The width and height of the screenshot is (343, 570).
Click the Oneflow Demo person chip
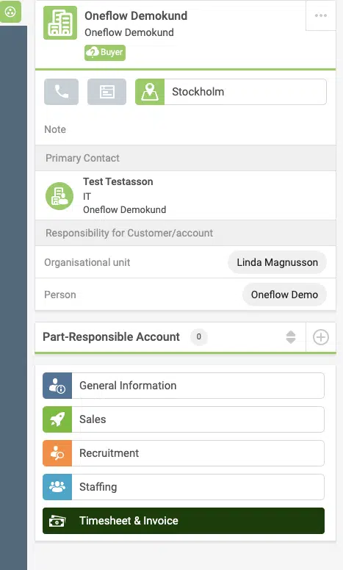(x=284, y=295)
